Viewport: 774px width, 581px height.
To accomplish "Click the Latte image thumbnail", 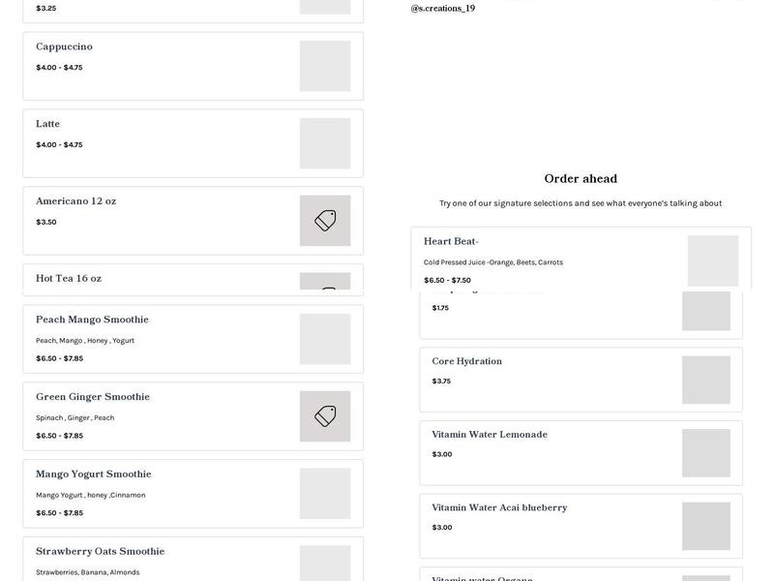I will (325, 143).
